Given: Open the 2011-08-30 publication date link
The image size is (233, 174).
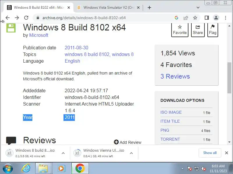Looking at the screenshot, I should coord(76,48).
